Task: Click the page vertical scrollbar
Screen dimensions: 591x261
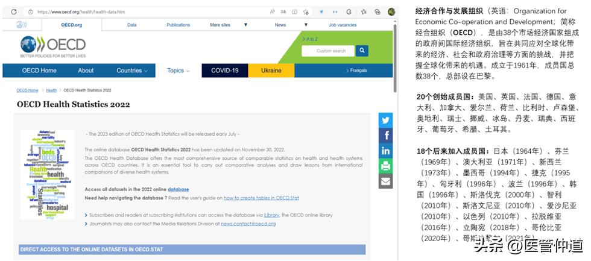Action: [395, 57]
